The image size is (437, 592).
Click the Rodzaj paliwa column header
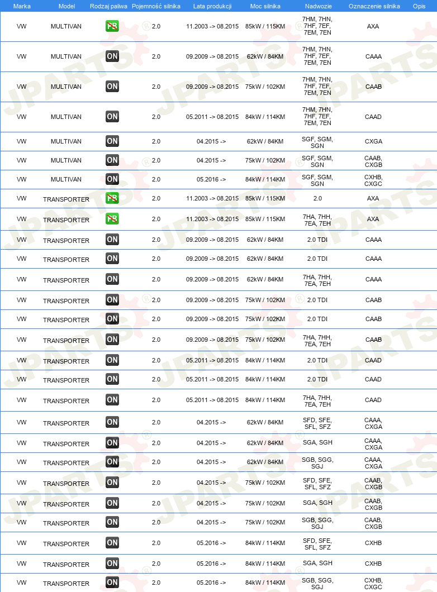click(108, 6)
